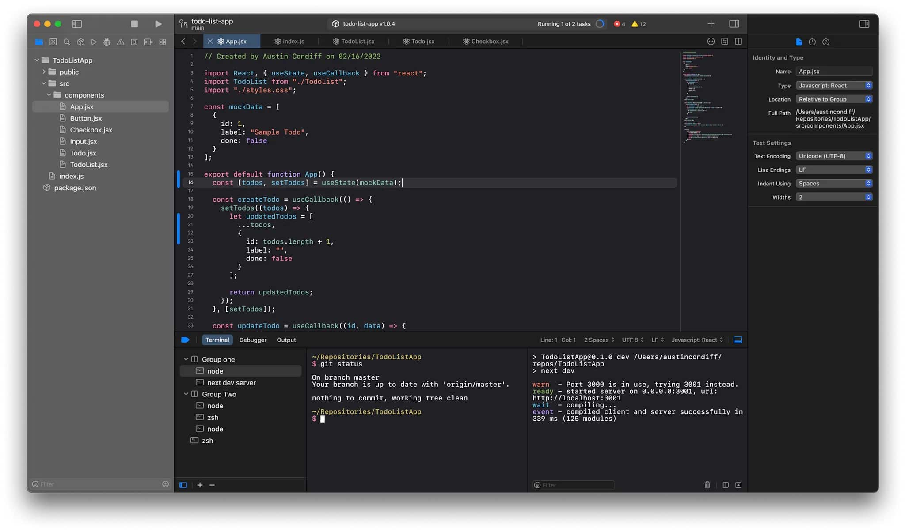Open the issues warning triangle navigator
The width and height of the screenshot is (905, 532).
[x=121, y=42]
